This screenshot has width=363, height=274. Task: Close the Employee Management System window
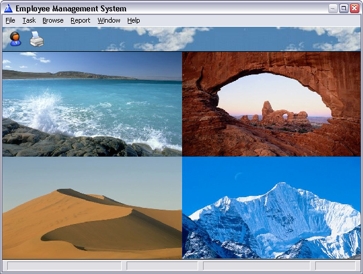[355, 8]
